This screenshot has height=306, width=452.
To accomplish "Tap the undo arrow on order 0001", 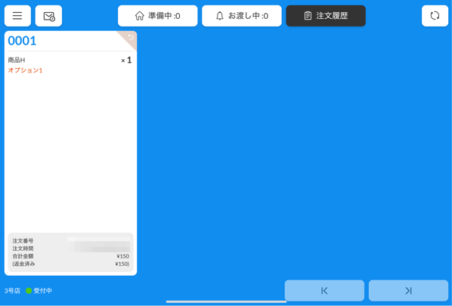I will click(131, 37).
